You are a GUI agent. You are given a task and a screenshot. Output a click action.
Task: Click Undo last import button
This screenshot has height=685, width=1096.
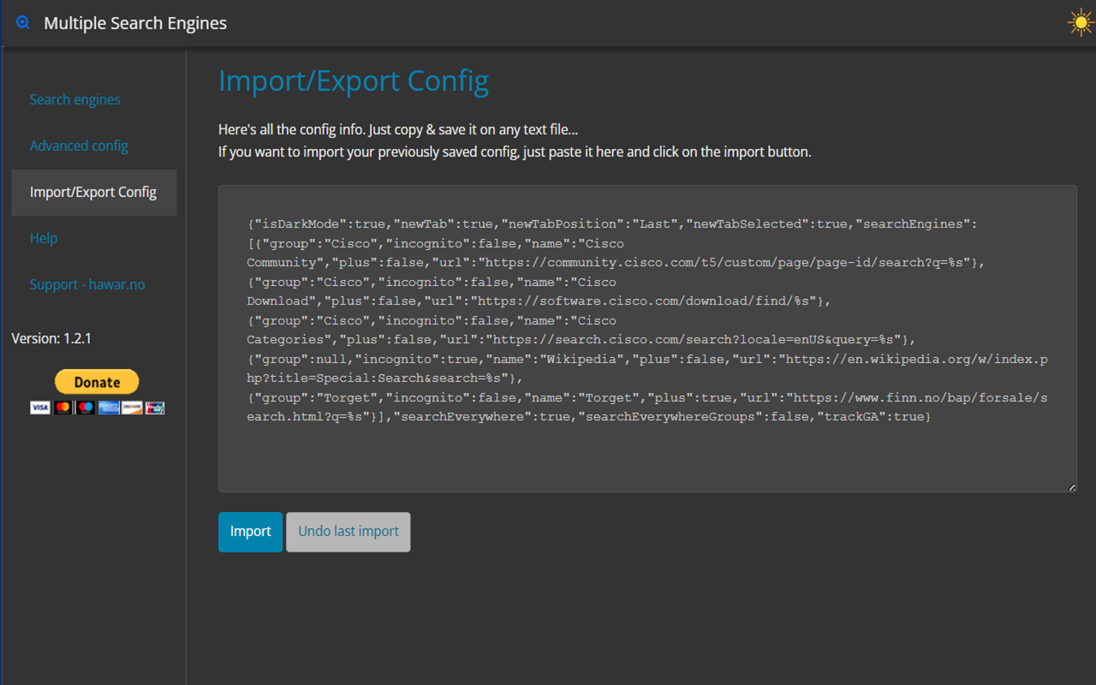pyautogui.click(x=348, y=532)
